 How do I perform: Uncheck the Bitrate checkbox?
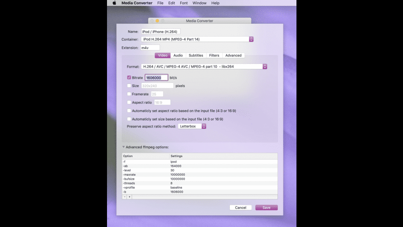pyautogui.click(x=129, y=77)
